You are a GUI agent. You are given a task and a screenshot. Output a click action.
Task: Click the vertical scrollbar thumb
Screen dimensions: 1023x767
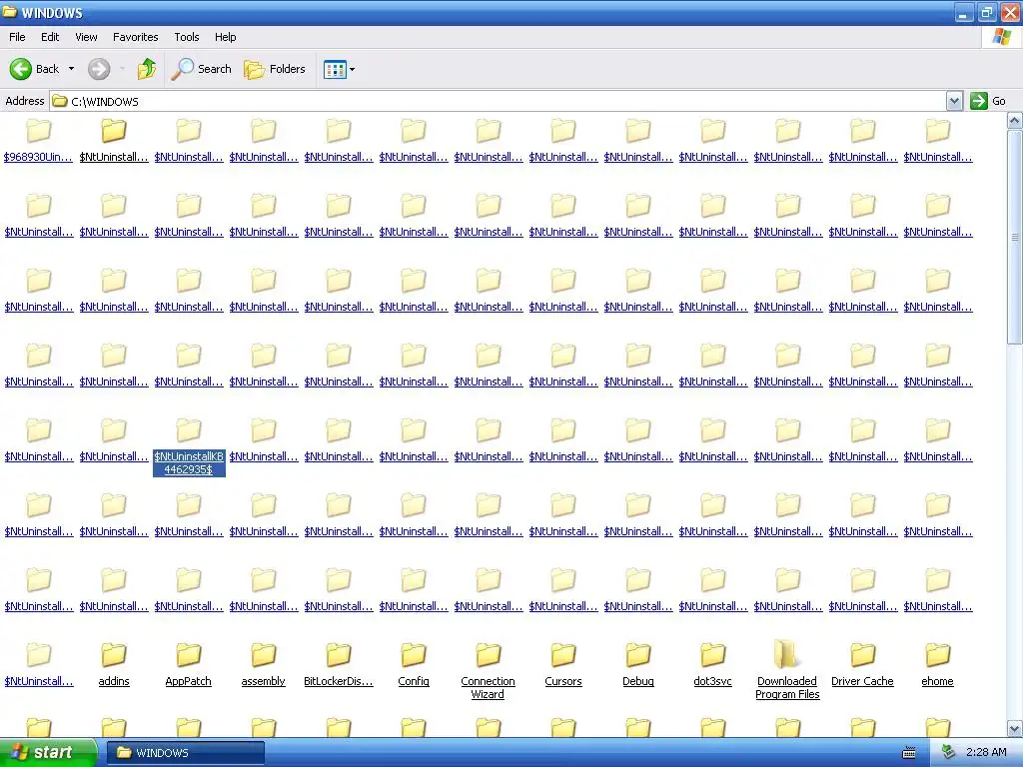[x=1015, y=238]
